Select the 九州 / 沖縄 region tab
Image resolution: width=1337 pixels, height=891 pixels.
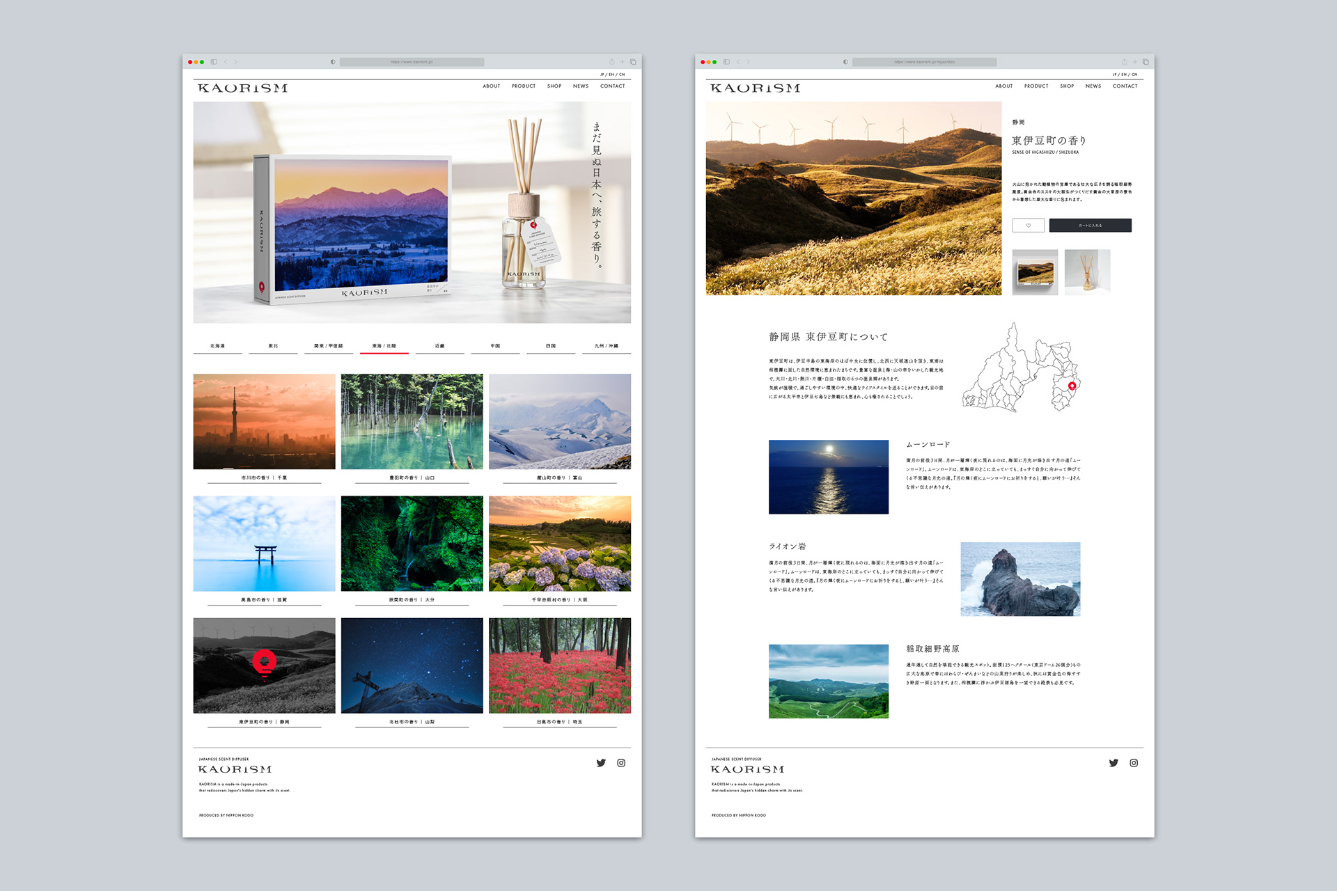pos(606,346)
